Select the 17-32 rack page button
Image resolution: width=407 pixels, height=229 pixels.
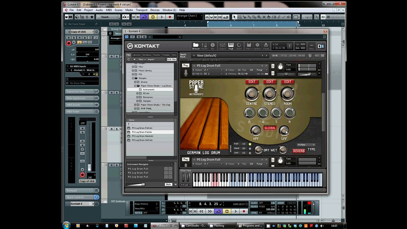coord(284,56)
